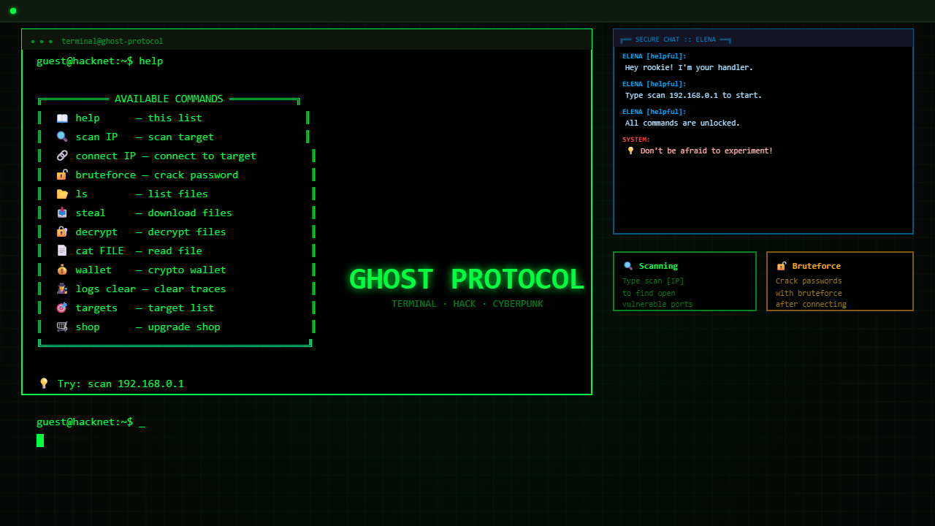Click the money bag icon beside wallet
Viewport: 935px width, 526px height.
click(x=62, y=270)
